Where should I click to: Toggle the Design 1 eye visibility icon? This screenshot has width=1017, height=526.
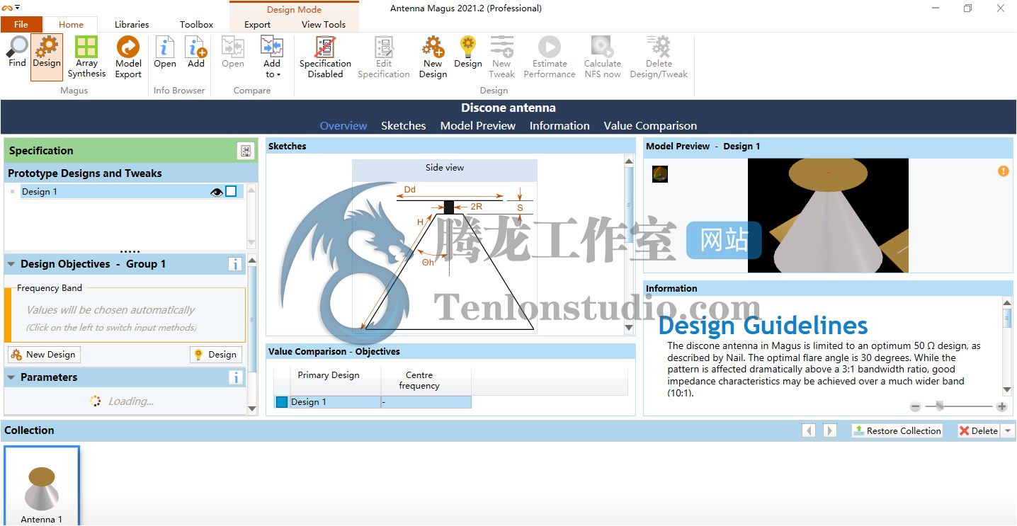point(217,191)
